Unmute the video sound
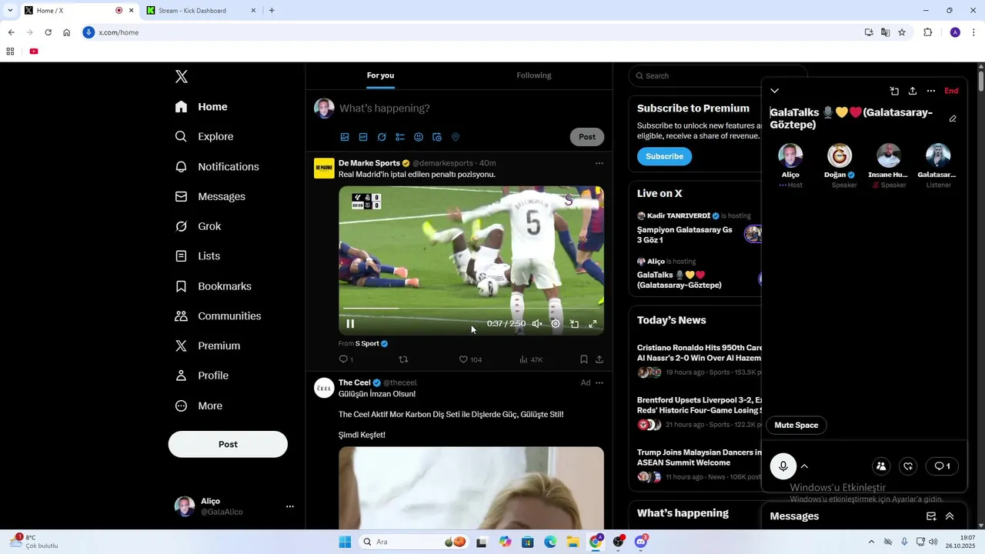Screen dimensions: 985x554 point(537,324)
